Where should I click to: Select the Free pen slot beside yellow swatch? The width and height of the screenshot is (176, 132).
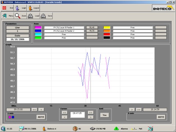(x=133, y=27)
